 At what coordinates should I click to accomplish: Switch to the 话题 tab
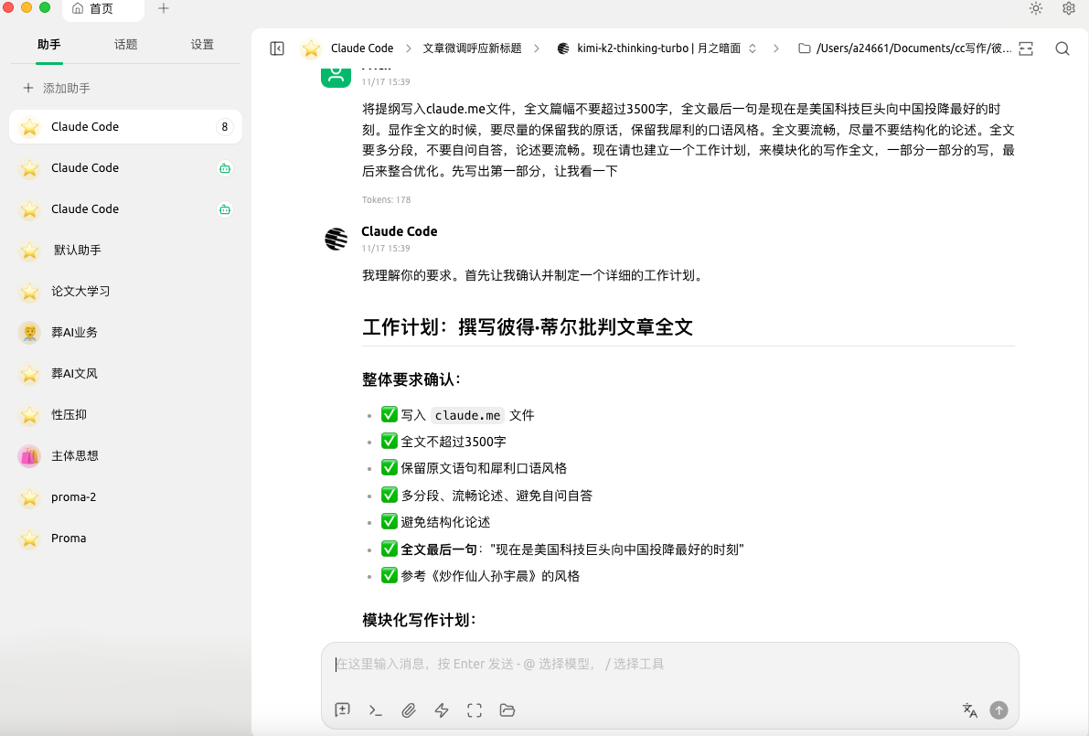pos(126,44)
